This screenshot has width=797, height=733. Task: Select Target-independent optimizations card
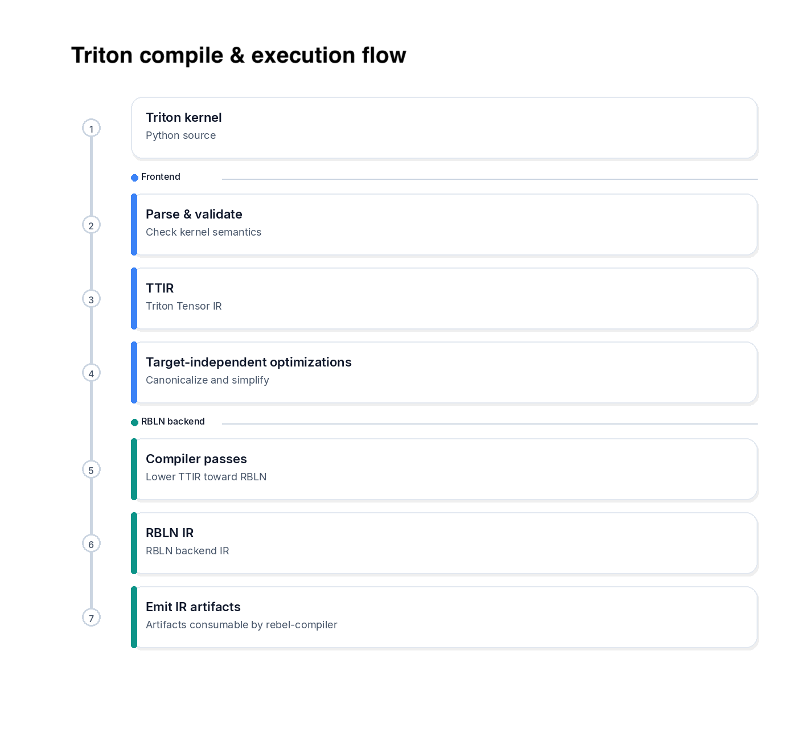444,372
